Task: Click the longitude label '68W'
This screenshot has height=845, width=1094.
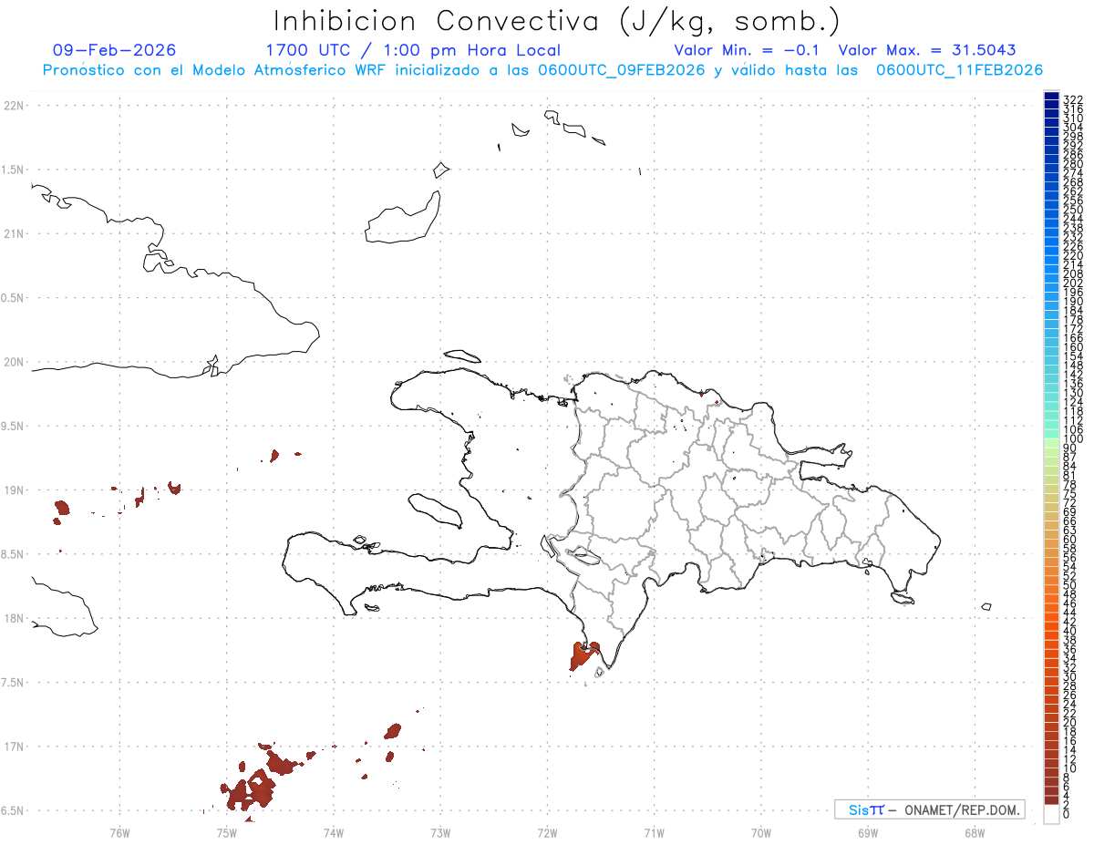Action: (x=975, y=831)
